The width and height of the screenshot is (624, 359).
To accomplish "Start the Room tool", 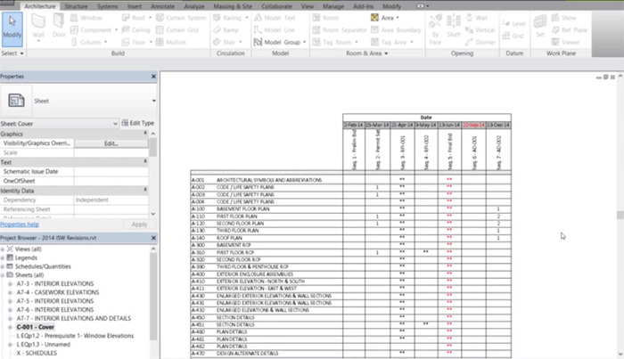I will (x=325, y=18).
